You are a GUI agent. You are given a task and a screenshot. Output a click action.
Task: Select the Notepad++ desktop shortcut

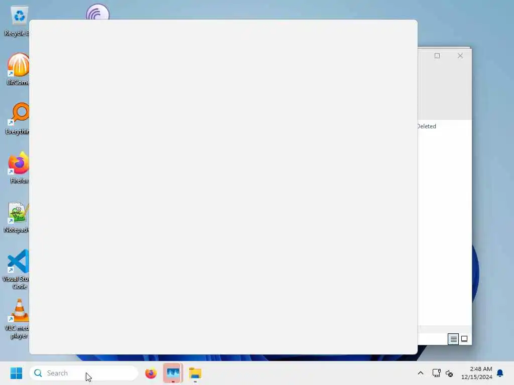pyautogui.click(x=17, y=217)
